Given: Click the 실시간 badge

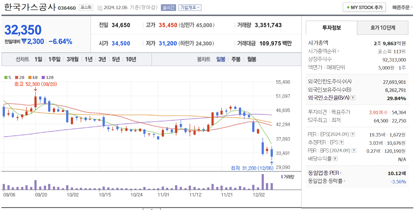Looking at the screenshot, I should [x=169, y=7].
